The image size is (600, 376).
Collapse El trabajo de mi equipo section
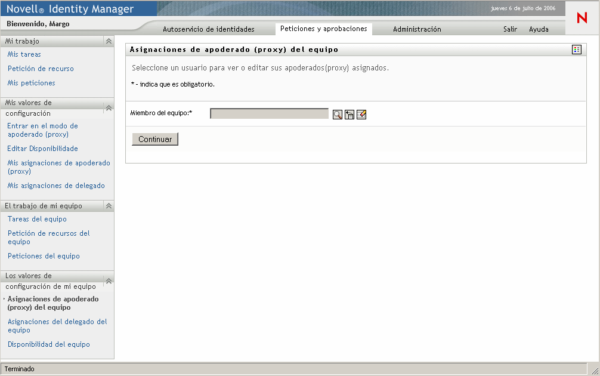(x=109, y=206)
